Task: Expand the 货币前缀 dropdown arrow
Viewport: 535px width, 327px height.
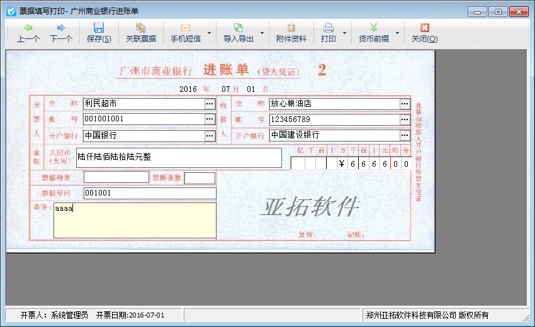Action: 397,33
